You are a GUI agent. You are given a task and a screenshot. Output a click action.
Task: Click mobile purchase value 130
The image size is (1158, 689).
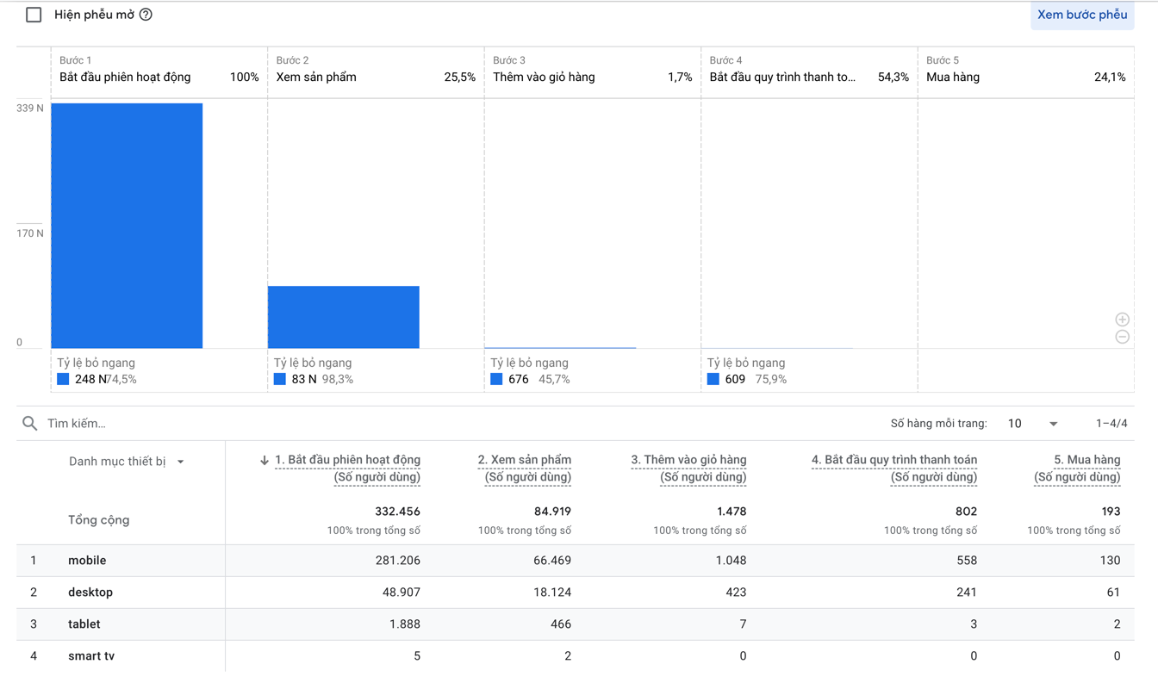tap(1110, 561)
